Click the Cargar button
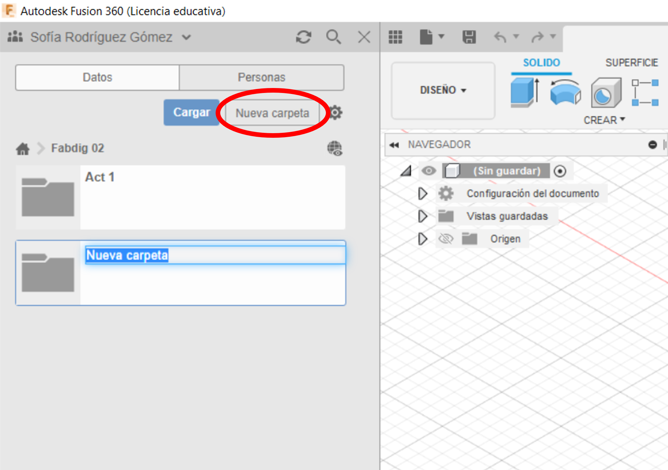 [x=192, y=112]
